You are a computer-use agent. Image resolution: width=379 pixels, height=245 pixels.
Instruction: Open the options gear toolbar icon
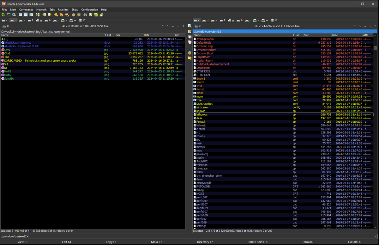tap(14, 15)
